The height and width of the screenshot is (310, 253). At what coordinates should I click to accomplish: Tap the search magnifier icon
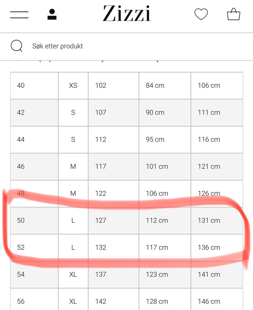(x=16, y=46)
